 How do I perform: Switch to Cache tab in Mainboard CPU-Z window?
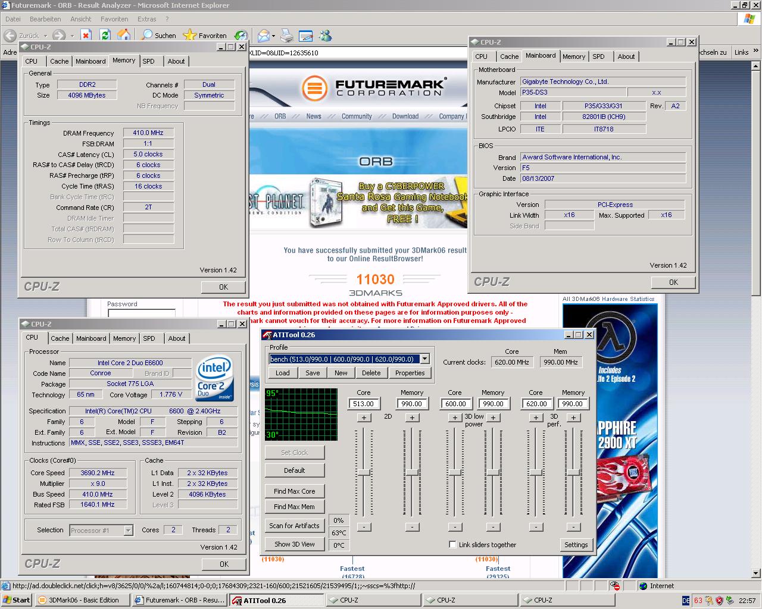point(509,56)
